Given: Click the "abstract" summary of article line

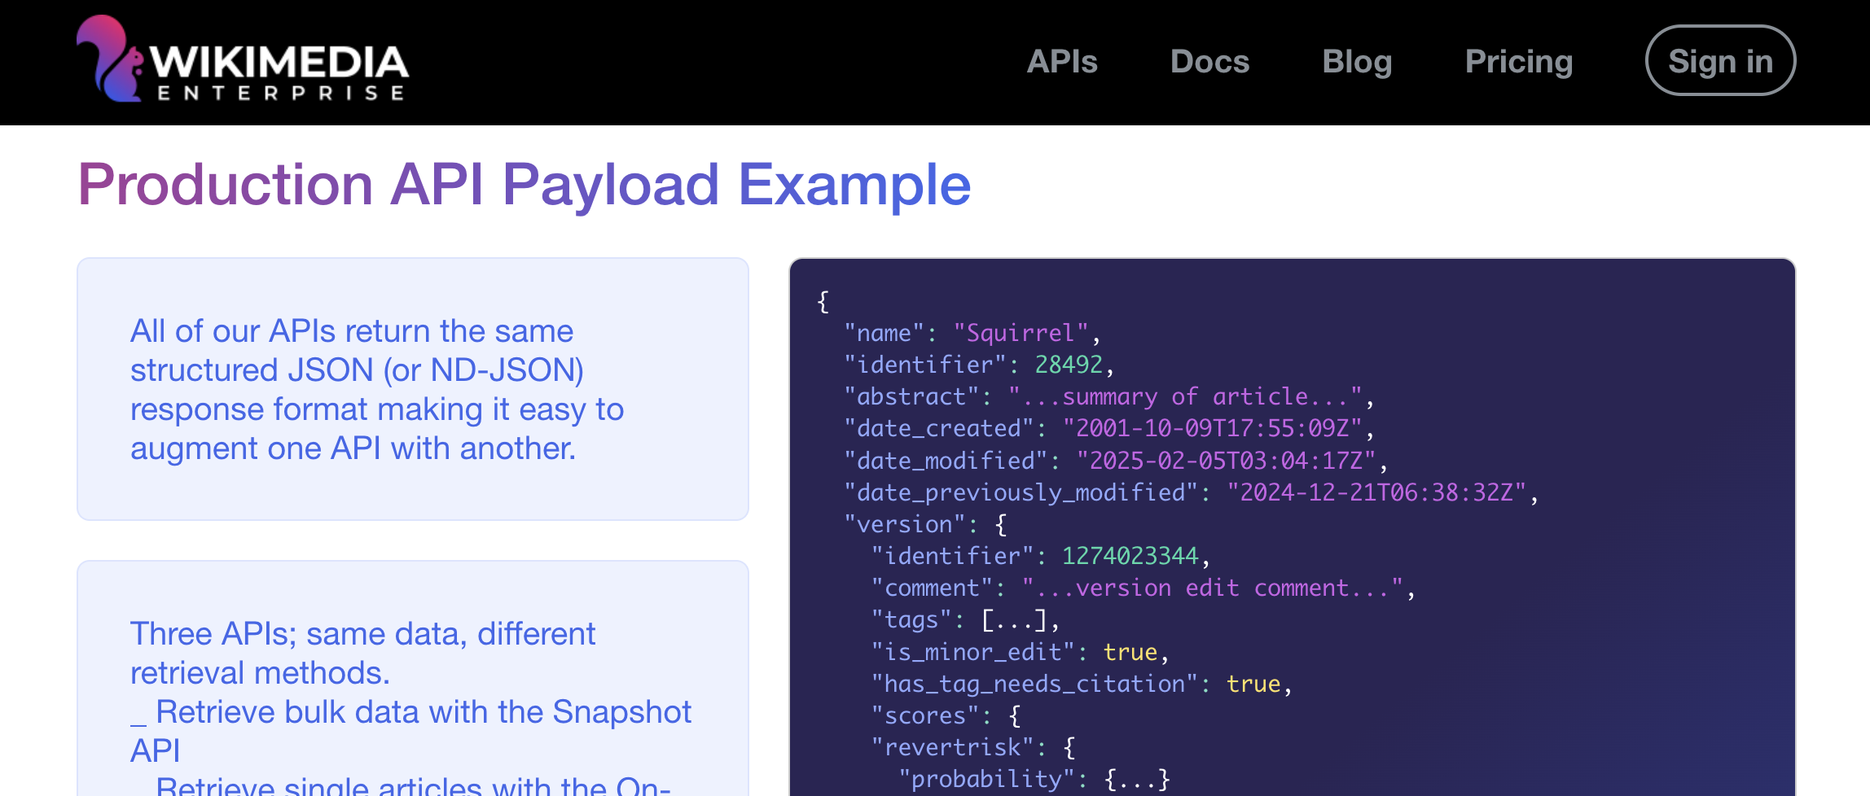Looking at the screenshot, I should (1109, 396).
